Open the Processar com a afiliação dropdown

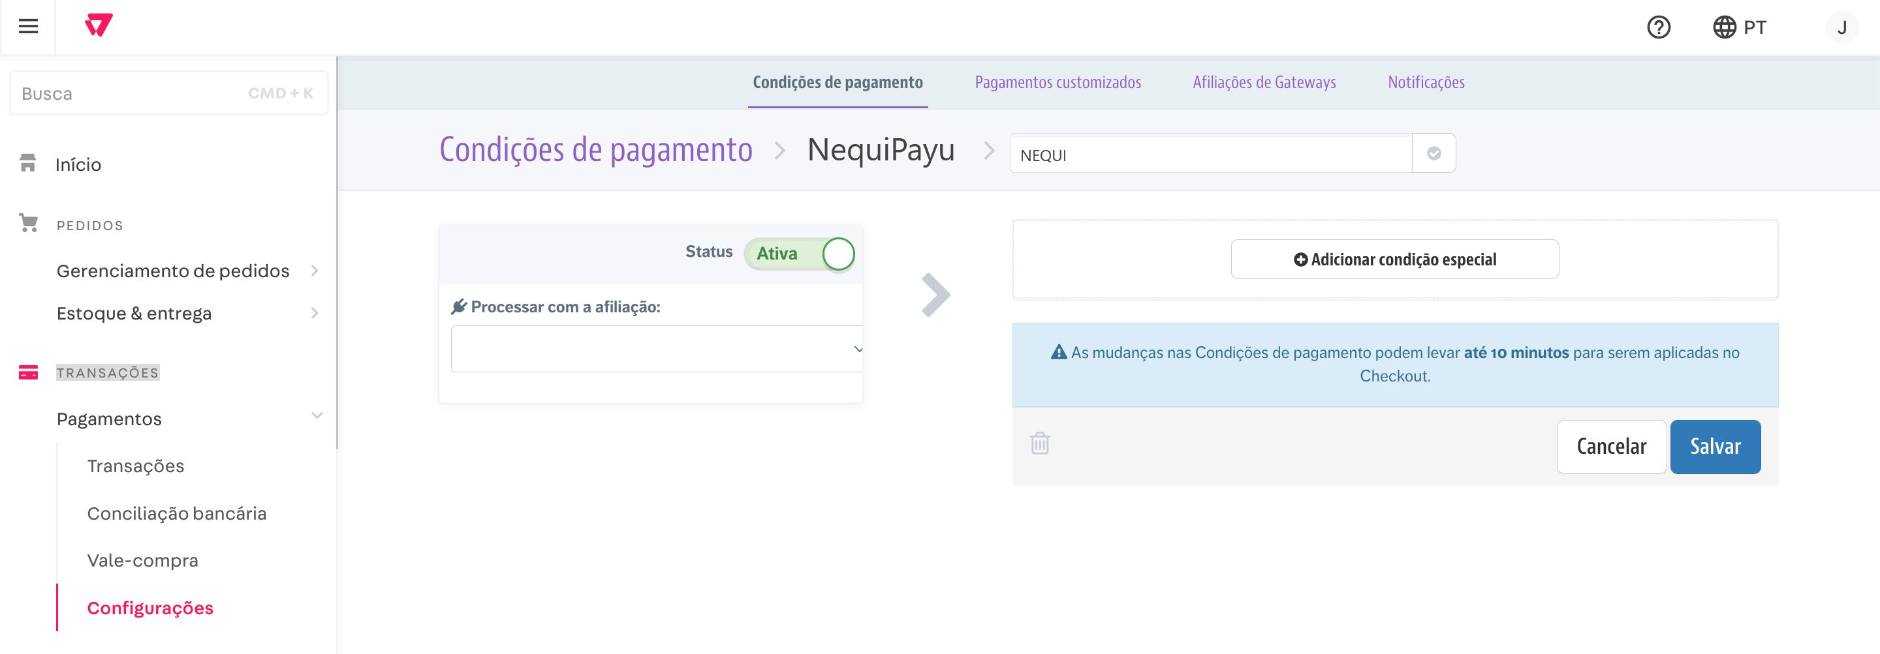click(x=657, y=349)
